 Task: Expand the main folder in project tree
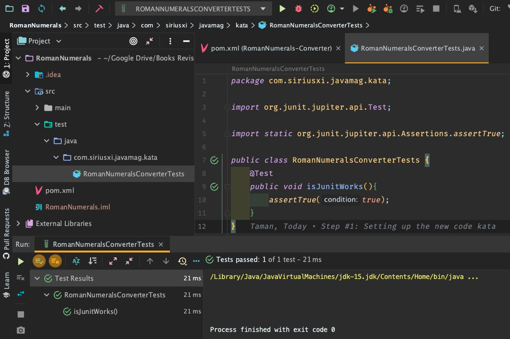pos(37,108)
